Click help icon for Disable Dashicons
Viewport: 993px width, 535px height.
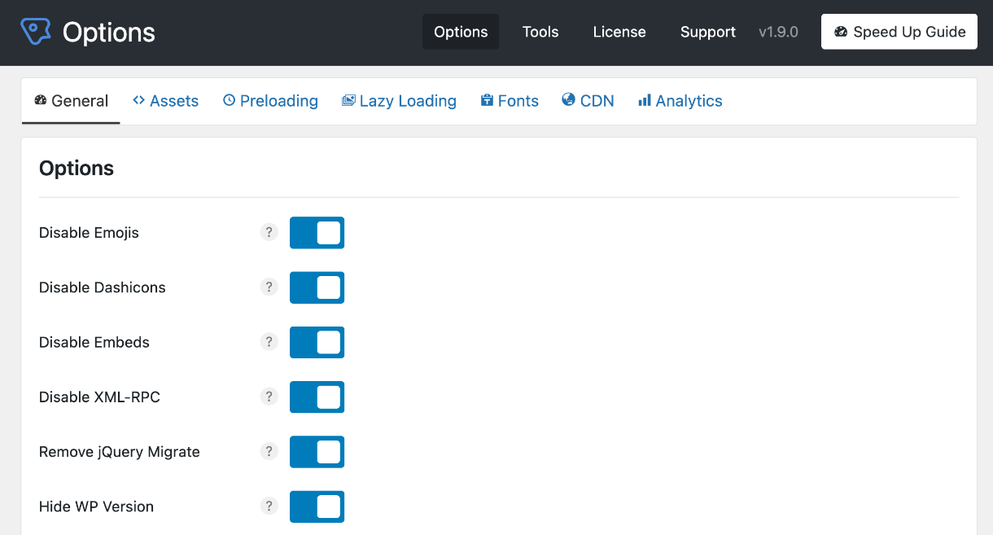click(269, 287)
